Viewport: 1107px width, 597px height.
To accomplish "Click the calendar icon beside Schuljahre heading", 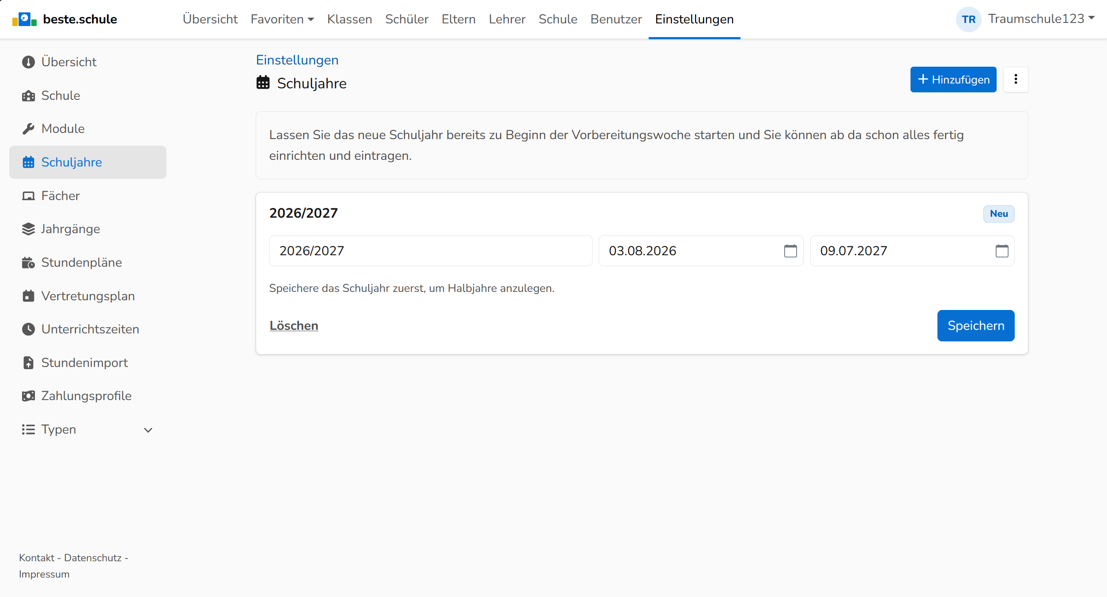I will [x=263, y=83].
